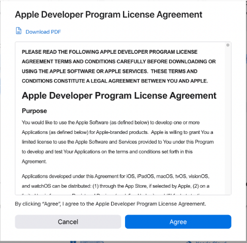Screen dimensions: 247x243
Task: Open the Download PDF link
Action: coord(43,32)
